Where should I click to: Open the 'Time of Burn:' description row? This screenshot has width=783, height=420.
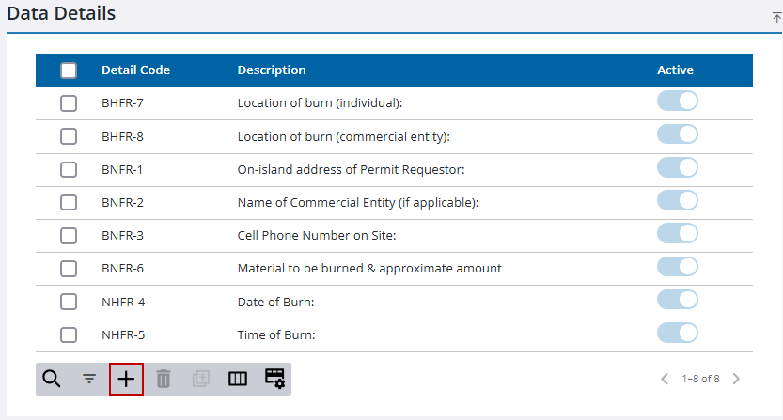click(275, 334)
